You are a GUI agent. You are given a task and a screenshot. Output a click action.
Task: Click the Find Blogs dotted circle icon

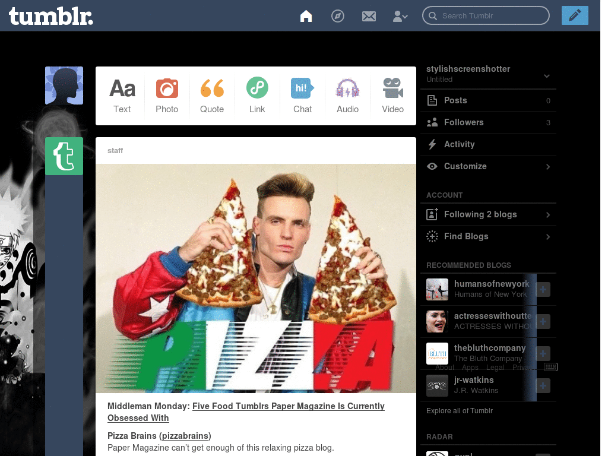tap(432, 236)
